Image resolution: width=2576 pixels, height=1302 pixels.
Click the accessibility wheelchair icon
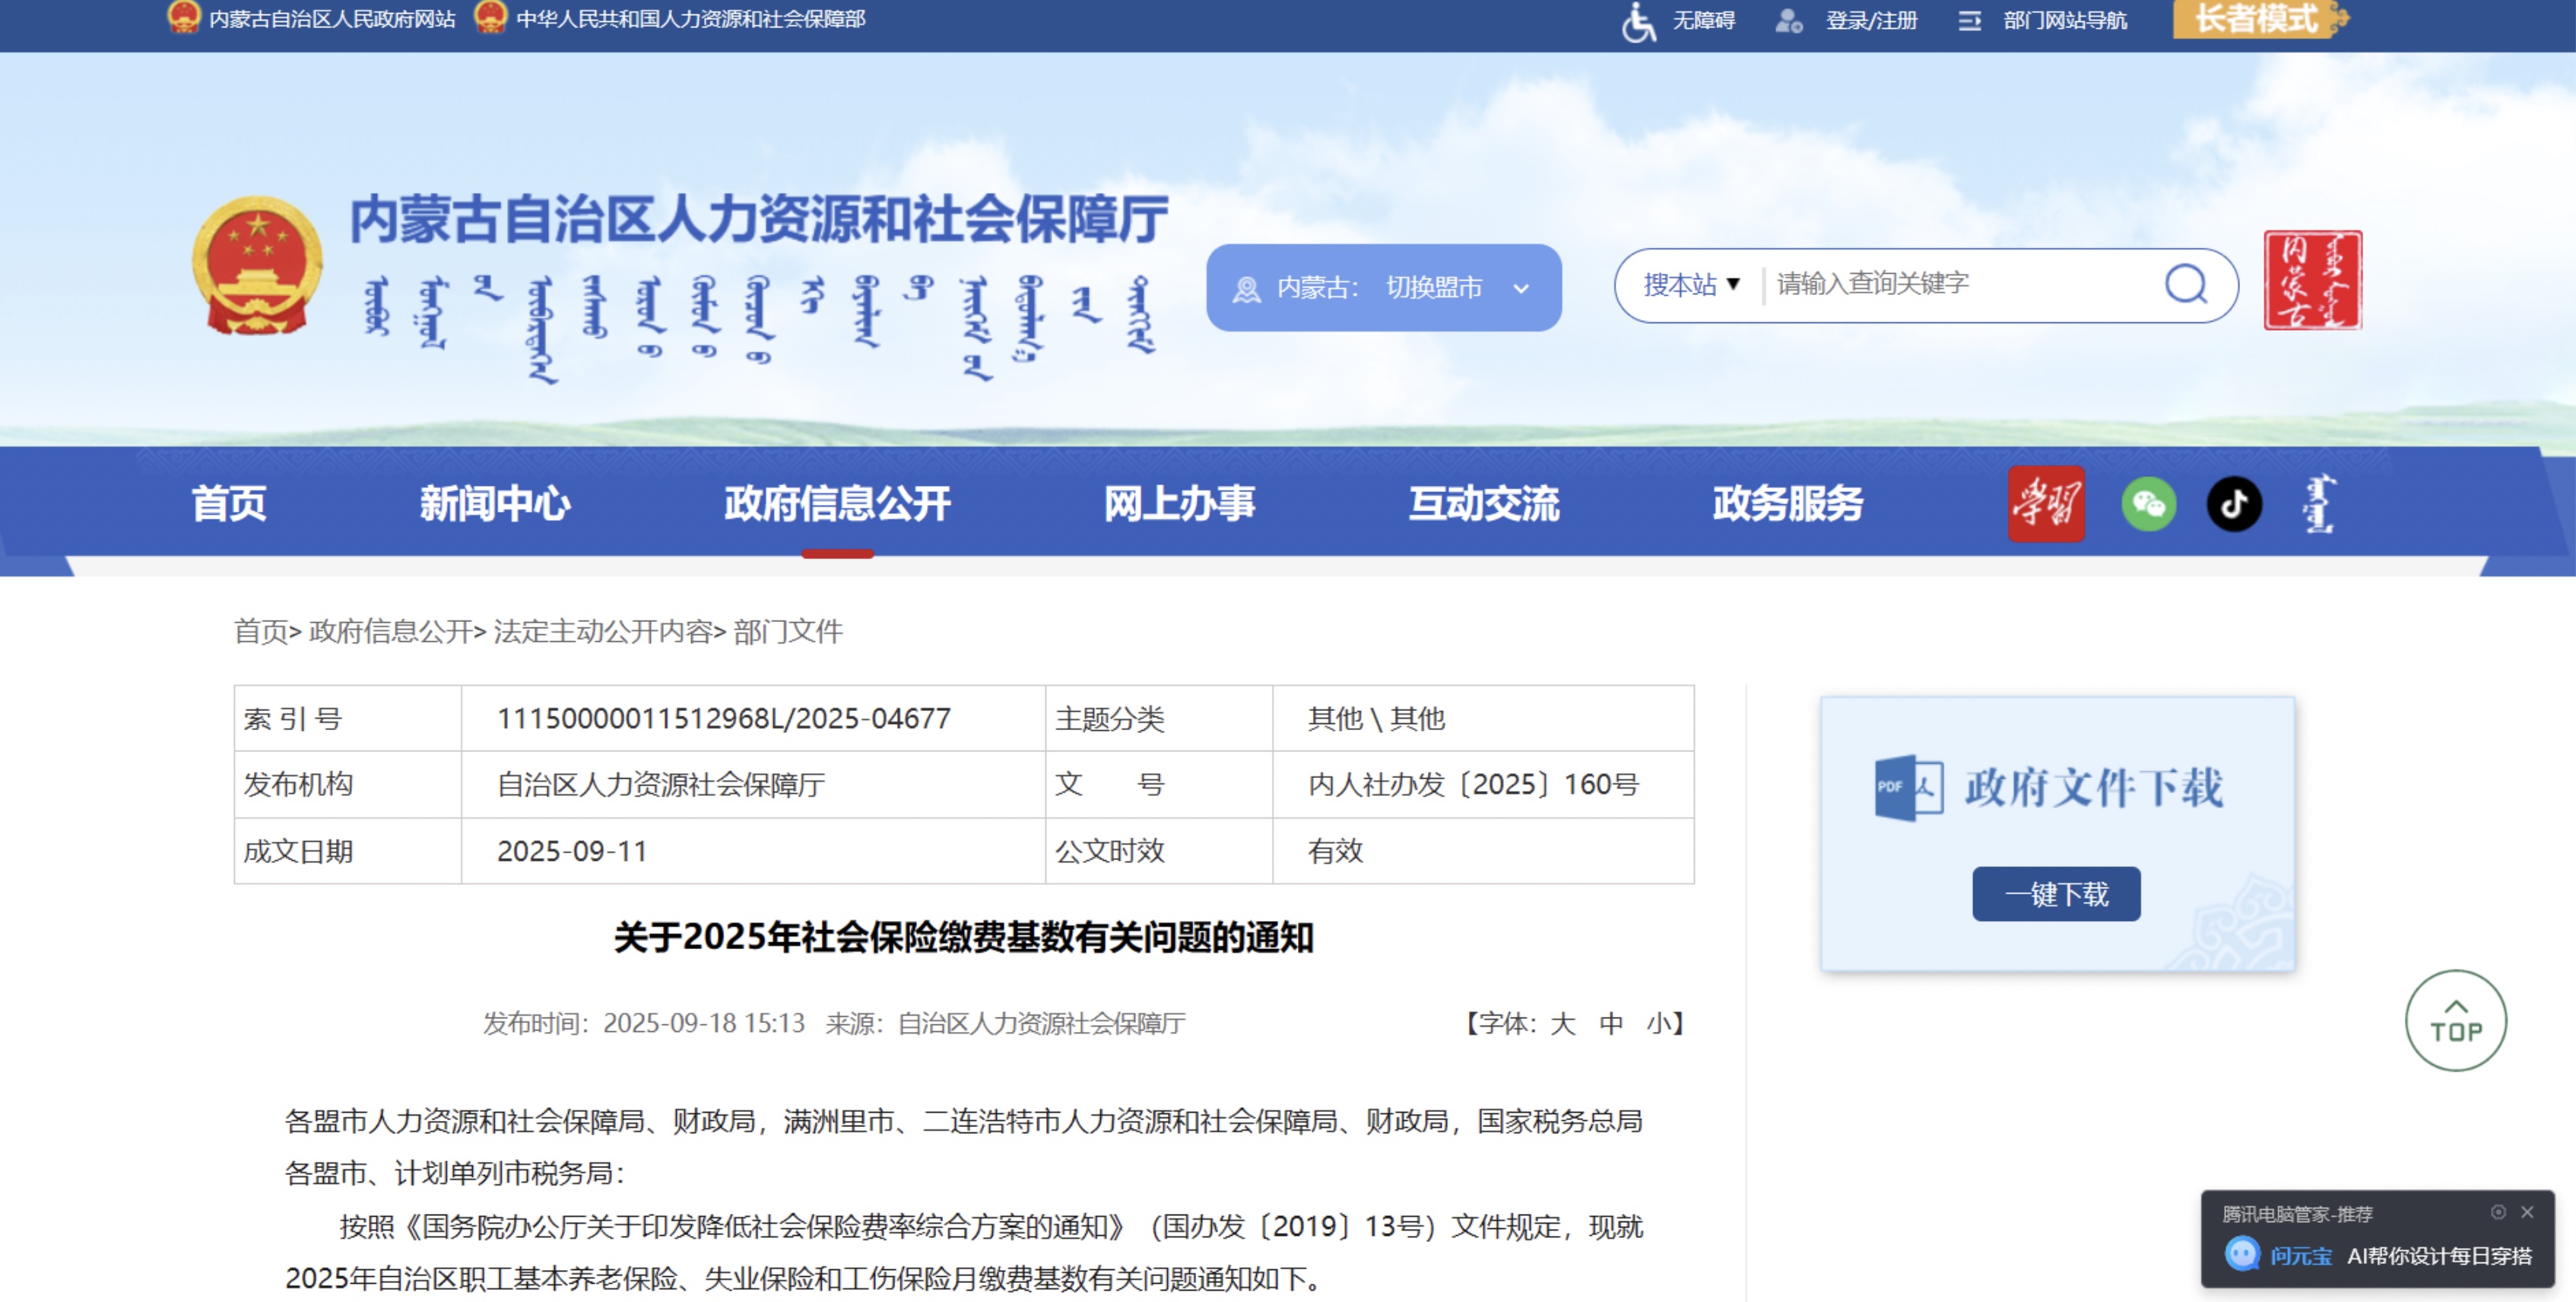point(1638,21)
